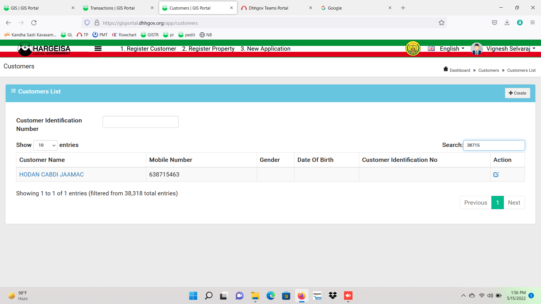Open the HODAN CABDI JAAMAC customer link
Screen dimensions: 541x304
coord(52,175)
